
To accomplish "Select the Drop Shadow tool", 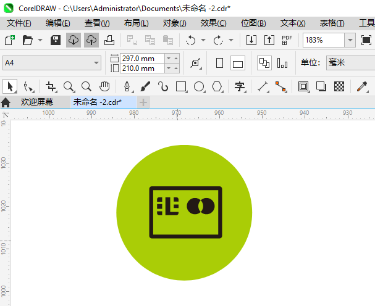I will point(321,86).
